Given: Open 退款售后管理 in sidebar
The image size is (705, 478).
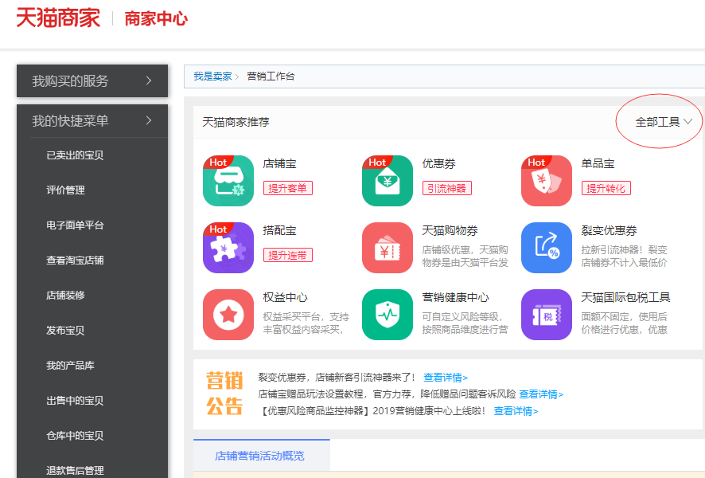Looking at the screenshot, I should 75,470.
